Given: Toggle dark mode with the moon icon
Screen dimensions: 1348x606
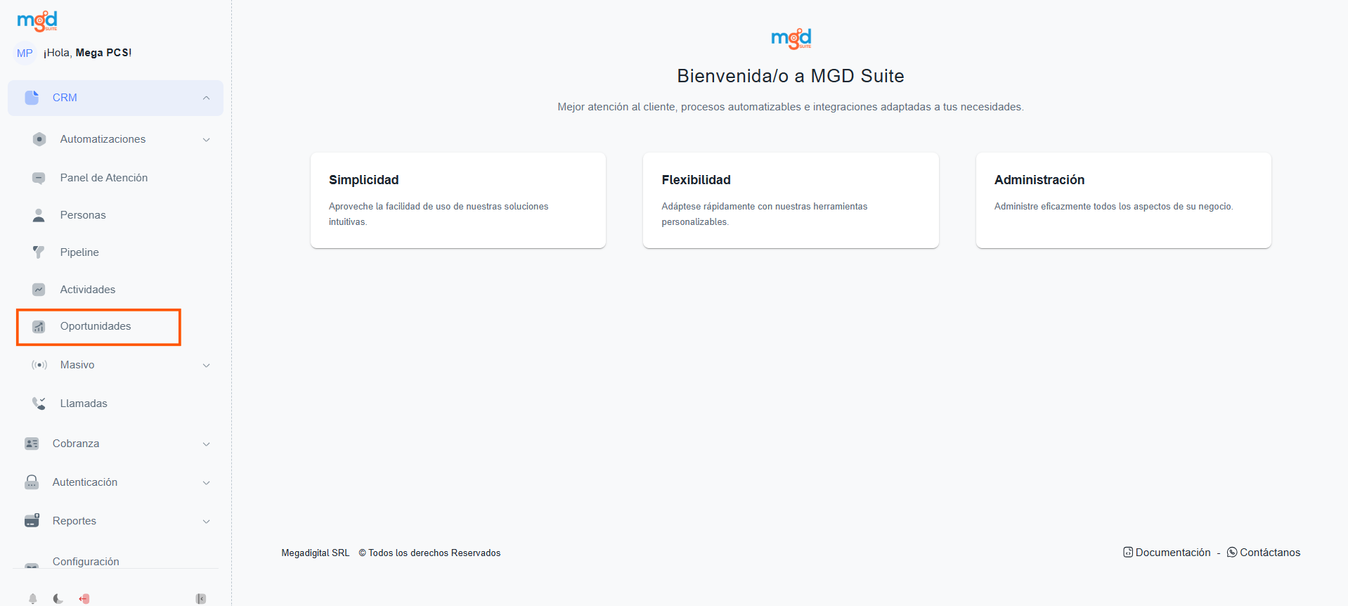Looking at the screenshot, I should [x=58, y=598].
